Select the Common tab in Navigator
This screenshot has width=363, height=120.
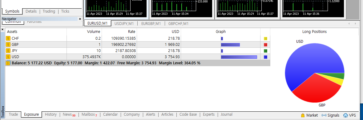(13, 22)
